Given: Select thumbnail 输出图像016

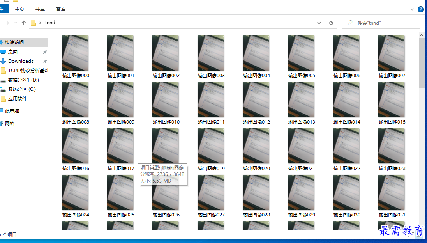Looking at the screenshot, I should [75, 146].
